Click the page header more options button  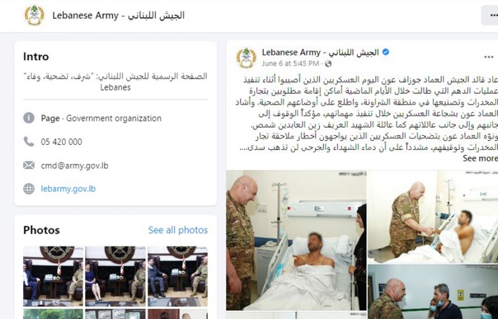click(x=491, y=15)
